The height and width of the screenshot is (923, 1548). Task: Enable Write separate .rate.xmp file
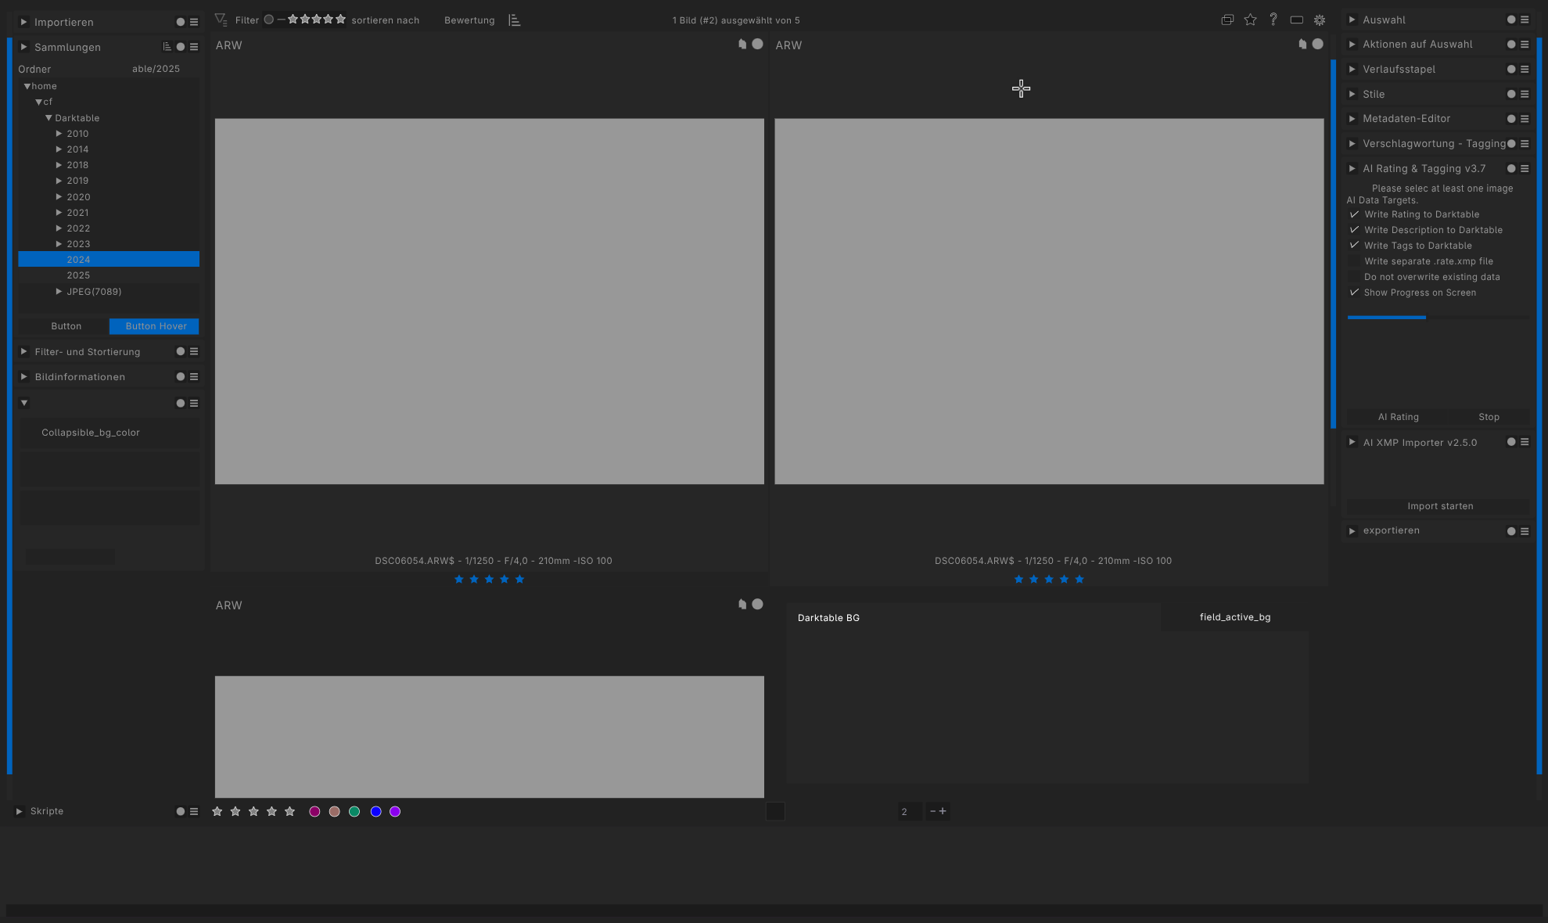pyautogui.click(x=1354, y=261)
